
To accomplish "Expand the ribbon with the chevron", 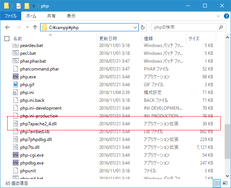I will (x=218, y=16).
